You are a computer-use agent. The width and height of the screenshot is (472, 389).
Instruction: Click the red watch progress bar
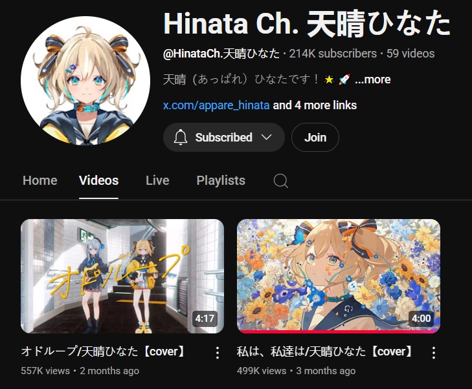[x=339, y=332]
